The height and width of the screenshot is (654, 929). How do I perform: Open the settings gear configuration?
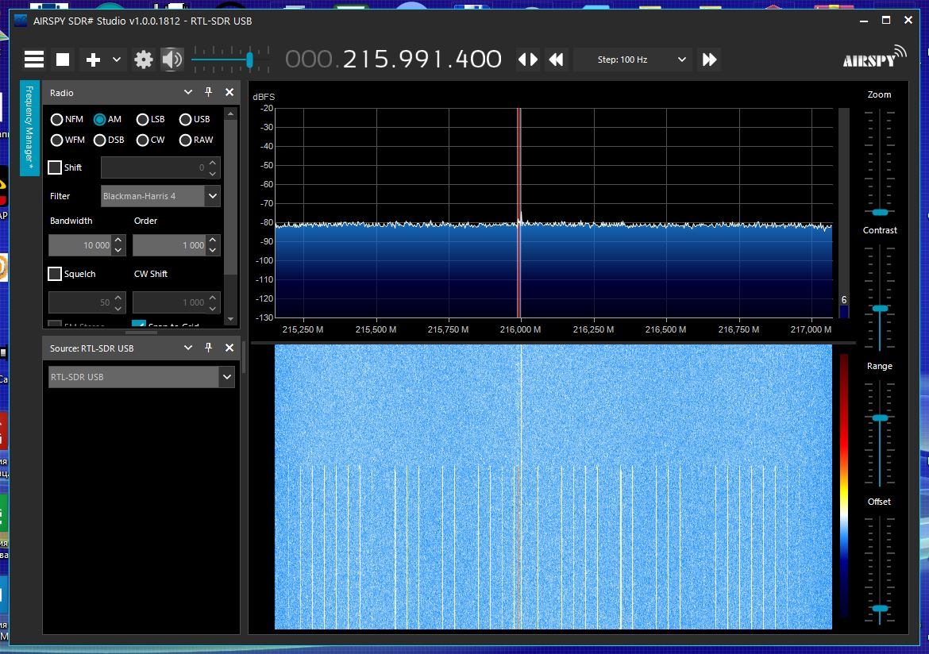coord(144,60)
